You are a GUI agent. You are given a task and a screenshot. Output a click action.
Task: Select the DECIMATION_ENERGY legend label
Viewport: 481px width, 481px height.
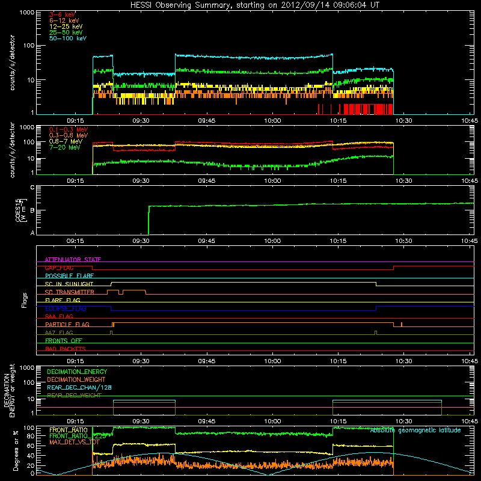tap(77, 372)
